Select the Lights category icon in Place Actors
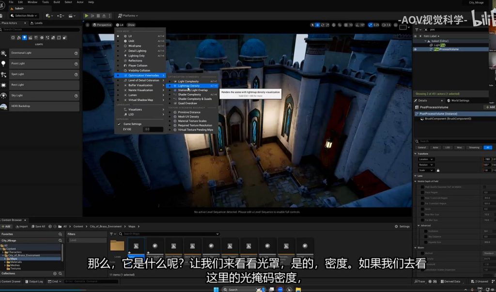496x292 pixels. 25,37
